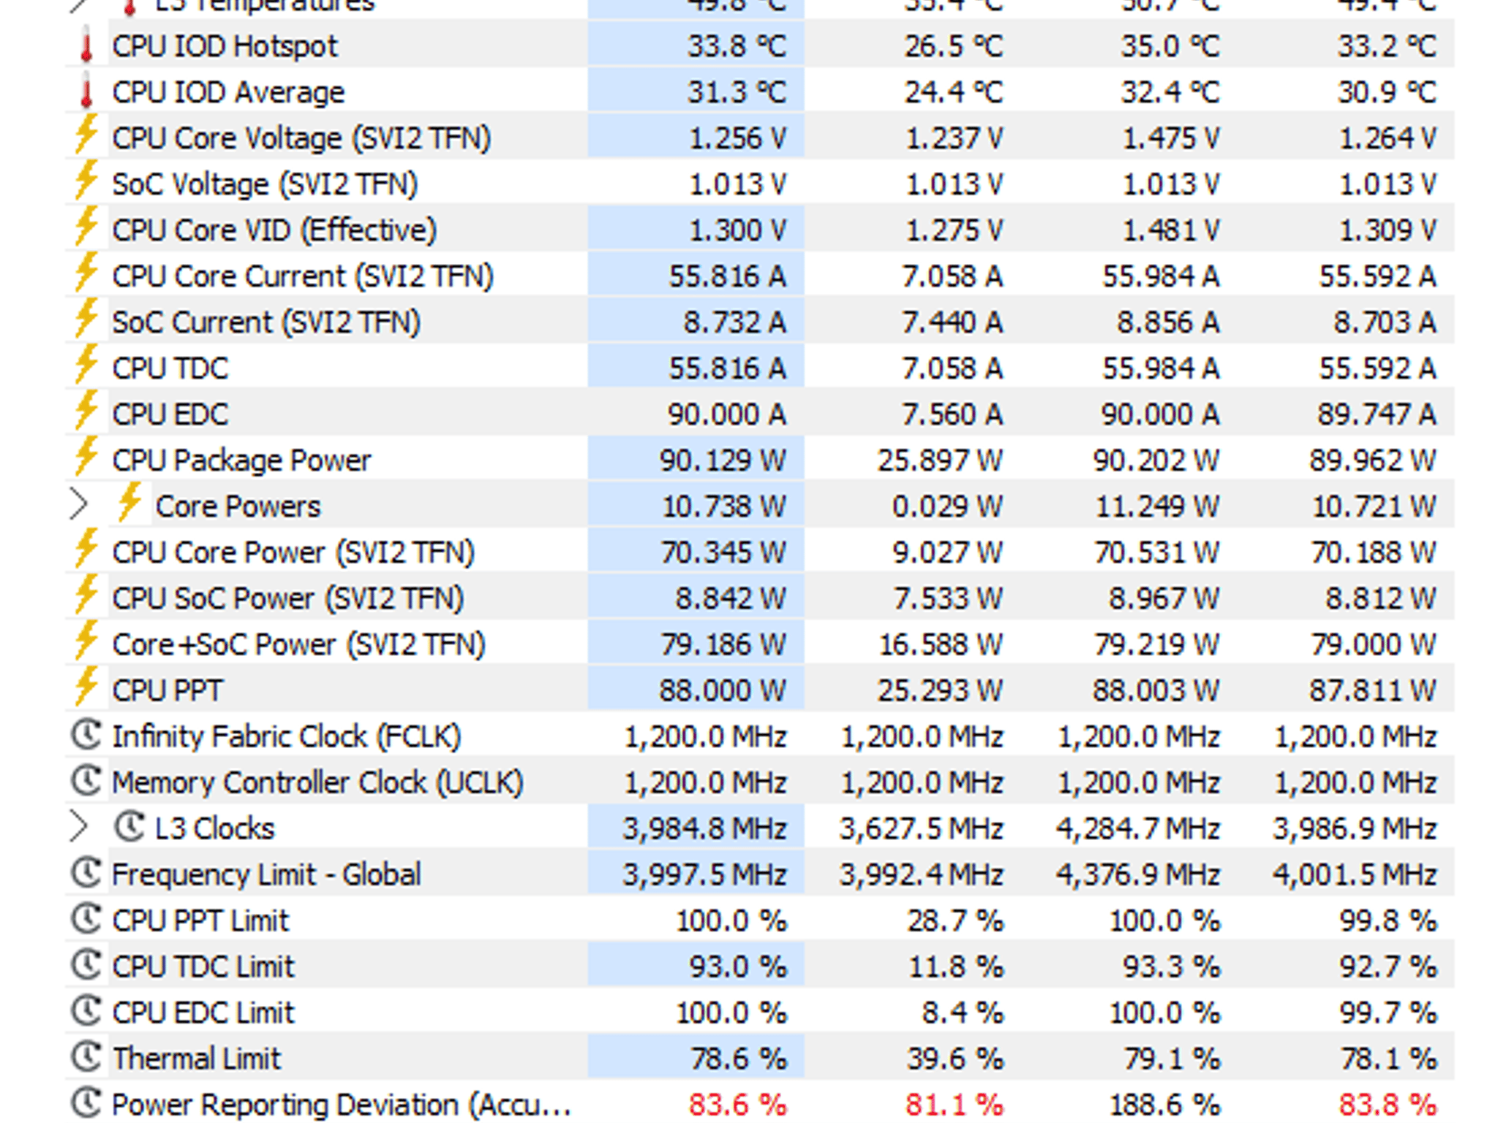Select the Core Powers row label
Screen dimensions: 1498x1123
[238, 507]
